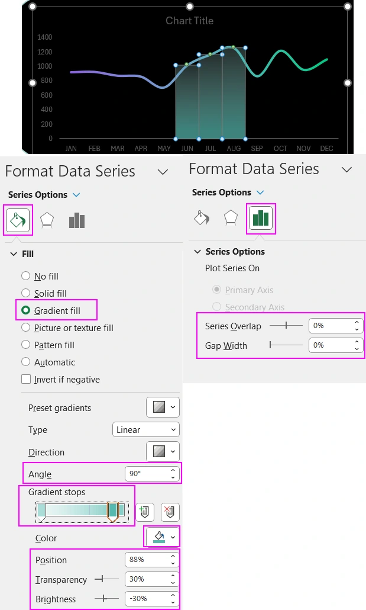
Task: Click the Chart Title text
Action: click(189, 21)
